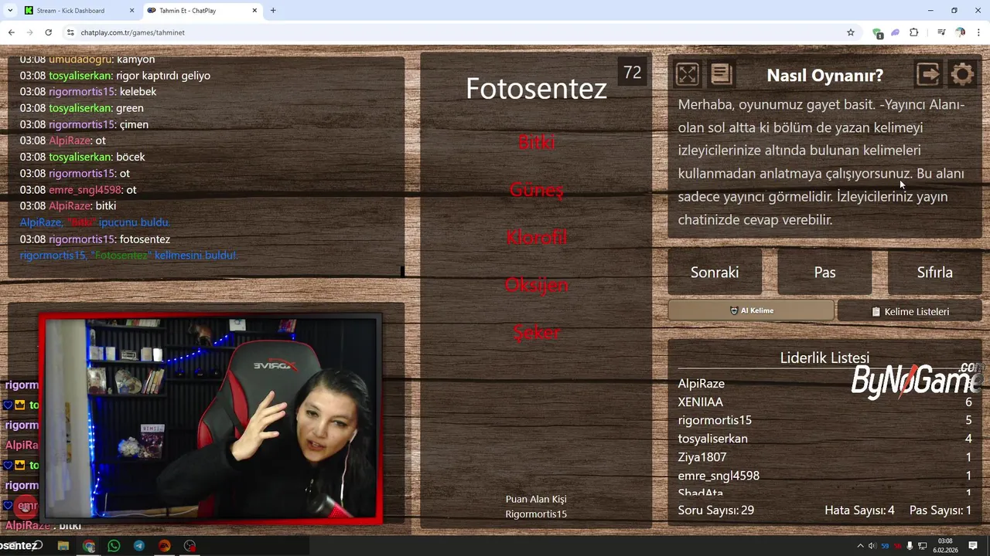
Task: Click the forbidden word Şeker
Action: pyautogui.click(x=536, y=332)
